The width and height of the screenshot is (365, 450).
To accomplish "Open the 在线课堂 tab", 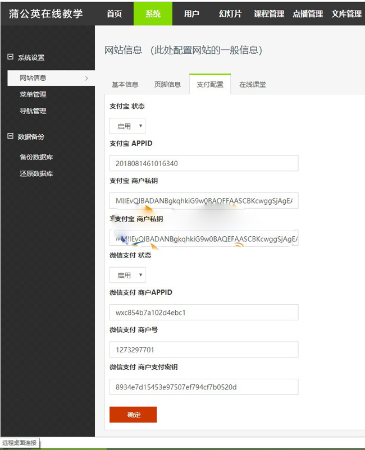I will 252,85.
